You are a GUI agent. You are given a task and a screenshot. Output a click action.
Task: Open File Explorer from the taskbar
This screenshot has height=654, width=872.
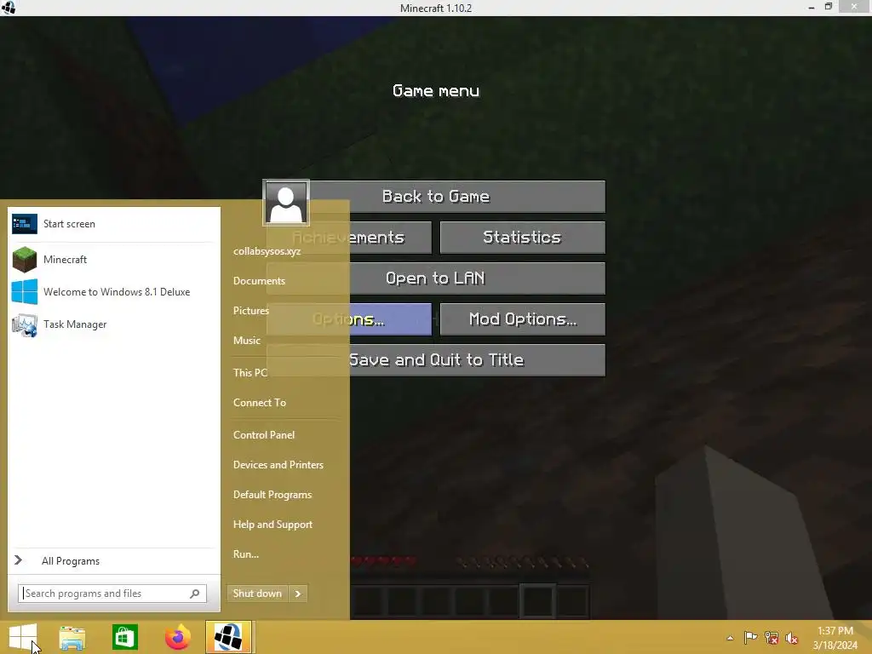point(72,638)
